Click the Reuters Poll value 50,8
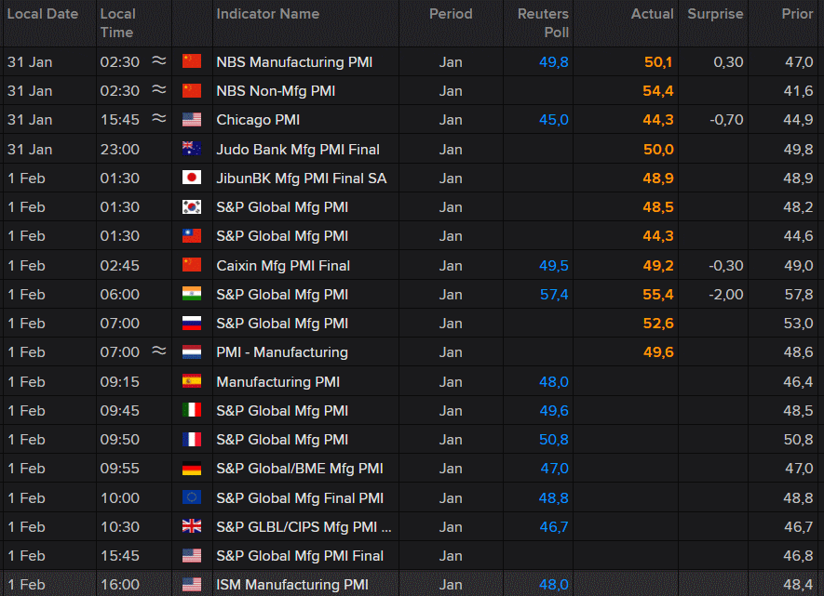Screen dimensions: 824x596 [554, 440]
